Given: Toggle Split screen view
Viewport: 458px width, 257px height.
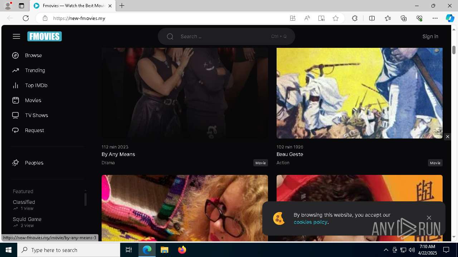Looking at the screenshot, I should click(x=372, y=18).
